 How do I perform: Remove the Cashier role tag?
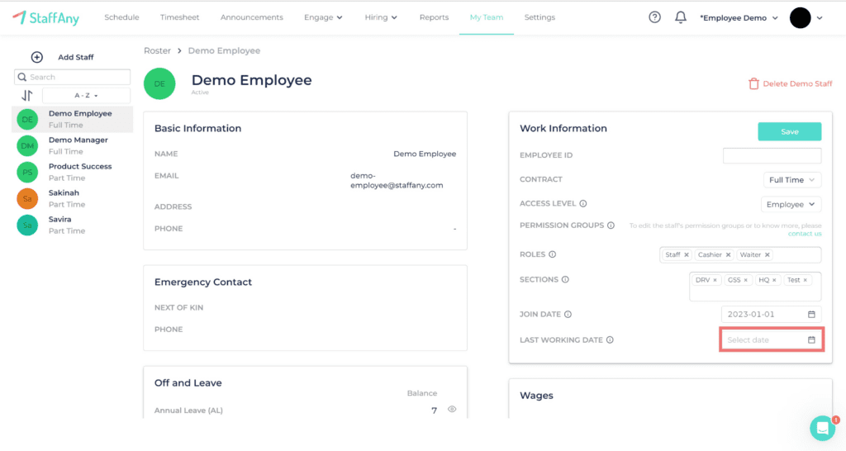coord(728,254)
